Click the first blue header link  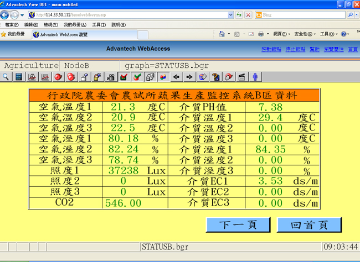(271, 49)
